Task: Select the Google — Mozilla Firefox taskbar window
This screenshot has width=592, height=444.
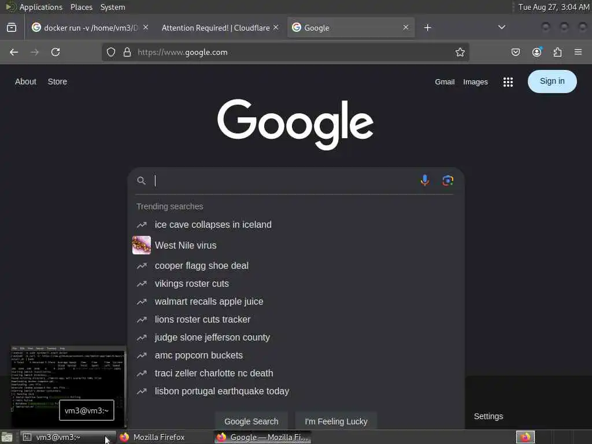Action: tap(262, 437)
